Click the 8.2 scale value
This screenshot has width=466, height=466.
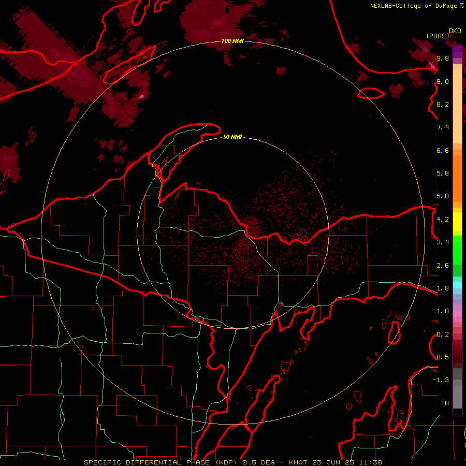[443, 104]
